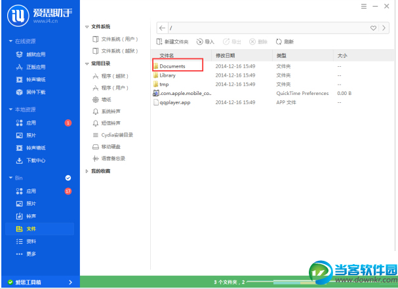Sort by 文件名 column header

click(182, 55)
